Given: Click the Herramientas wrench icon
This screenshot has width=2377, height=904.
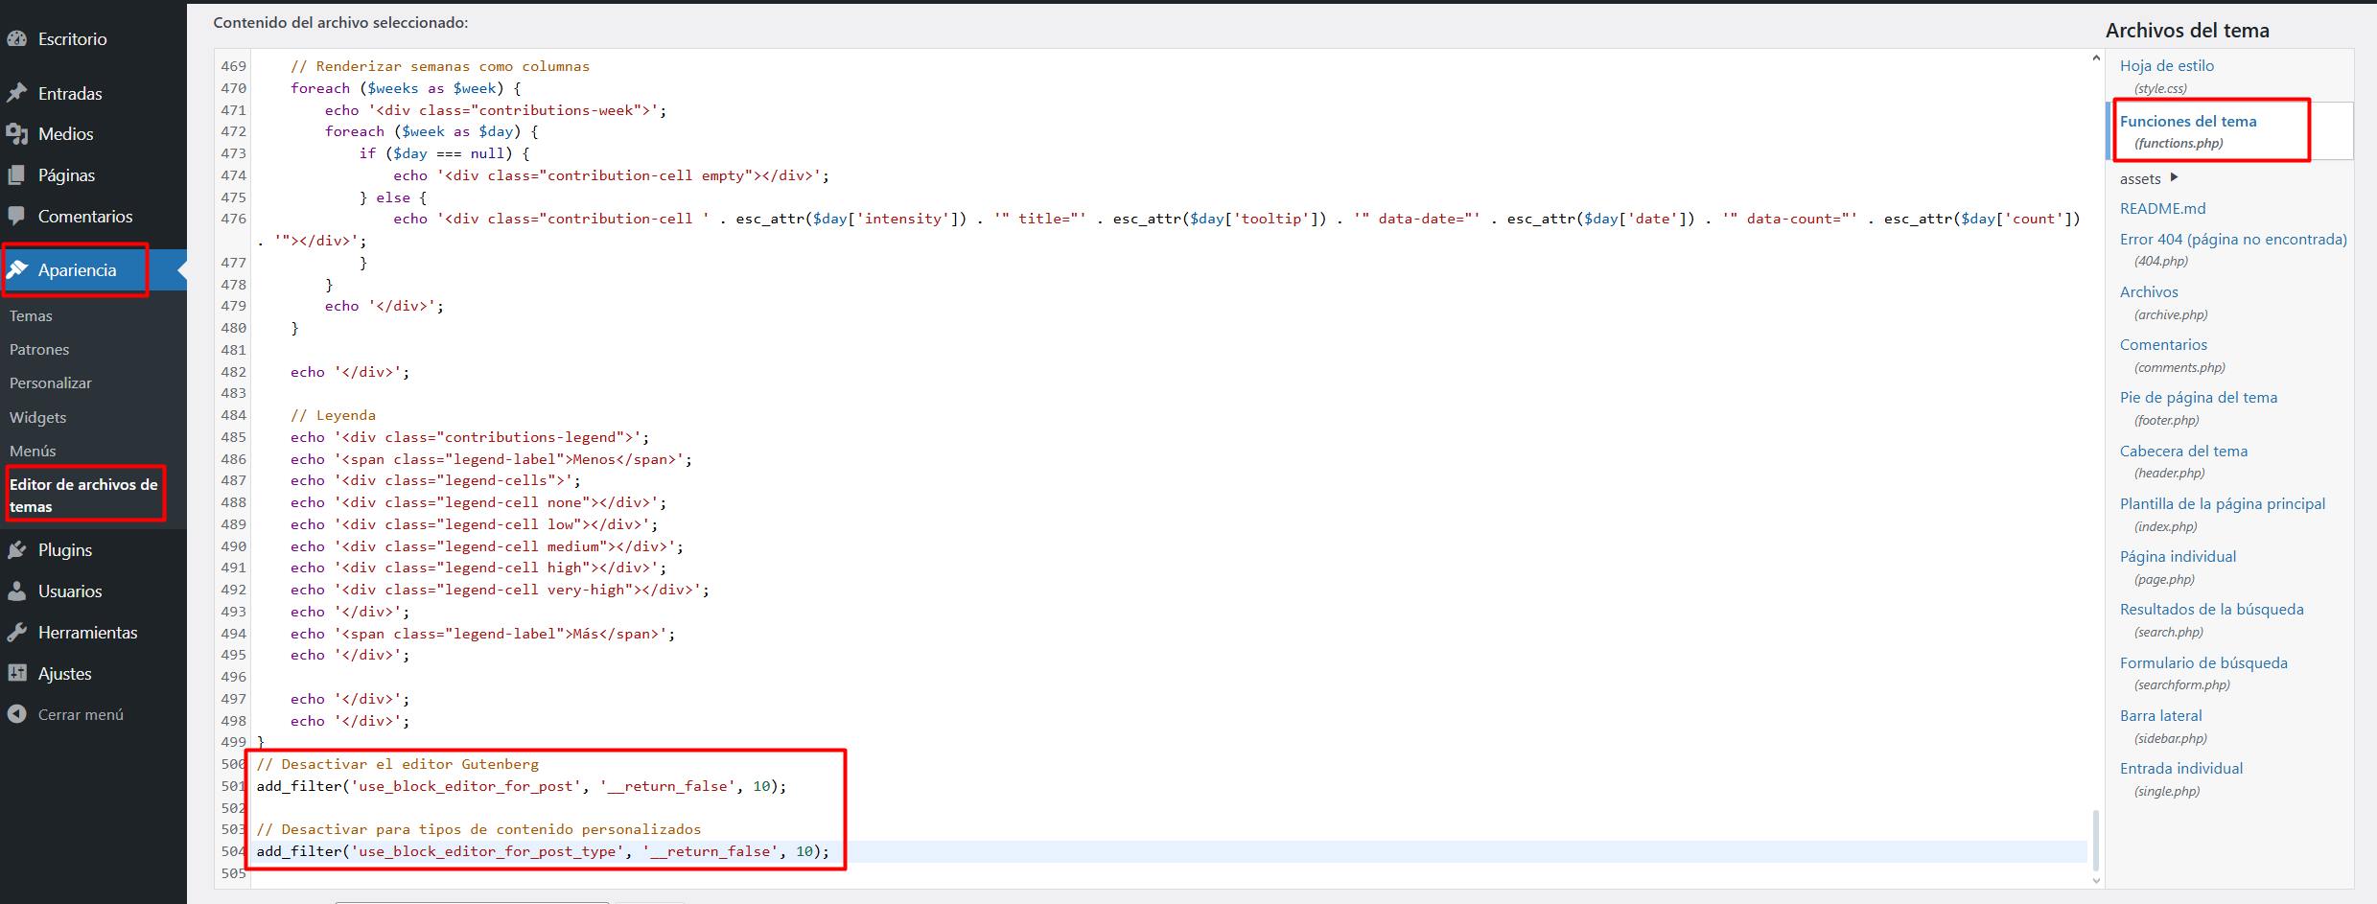Looking at the screenshot, I should pyautogui.click(x=16, y=633).
